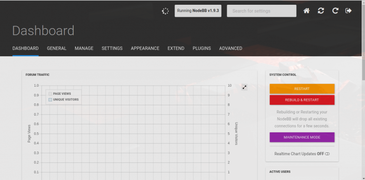Open the Appearance menu
365x180 pixels.
tap(145, 48)
